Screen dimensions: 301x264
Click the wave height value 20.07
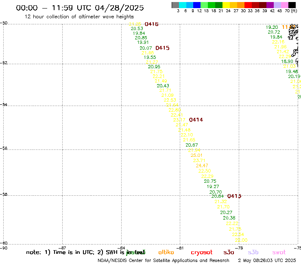click(x=146, y=48)
